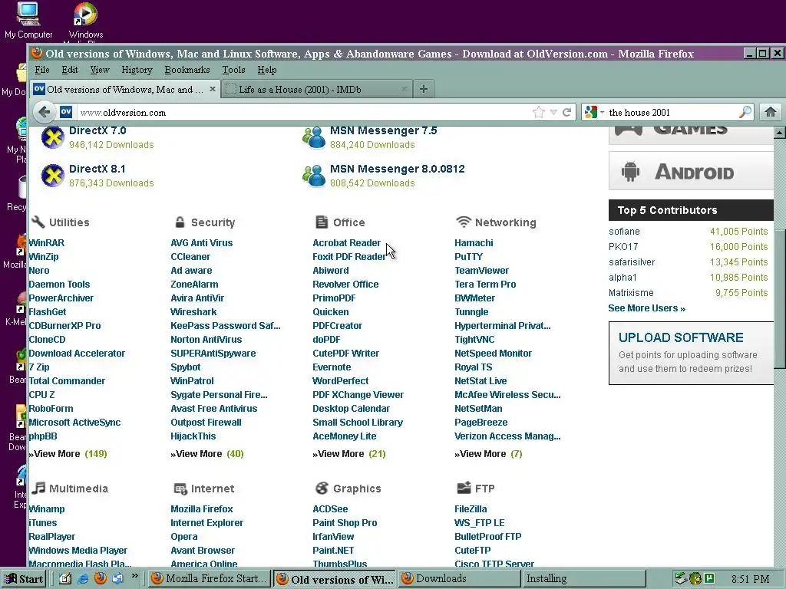This screenshot has width=786, height=589.
Task: Click the Multimedia music note icon
Action: [38, 488]
